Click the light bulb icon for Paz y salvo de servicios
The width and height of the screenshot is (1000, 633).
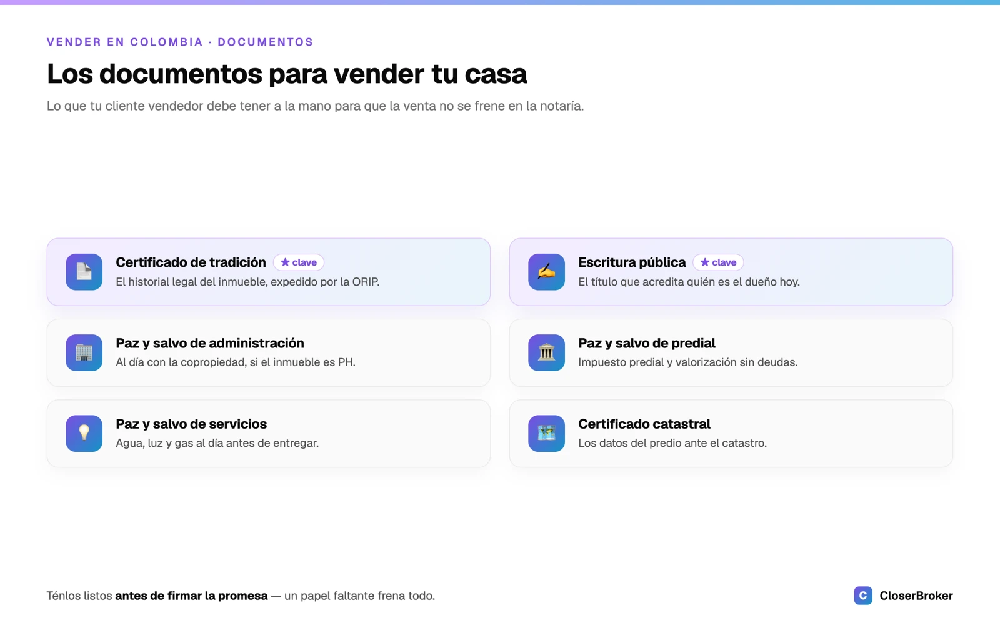coord(84,433)
